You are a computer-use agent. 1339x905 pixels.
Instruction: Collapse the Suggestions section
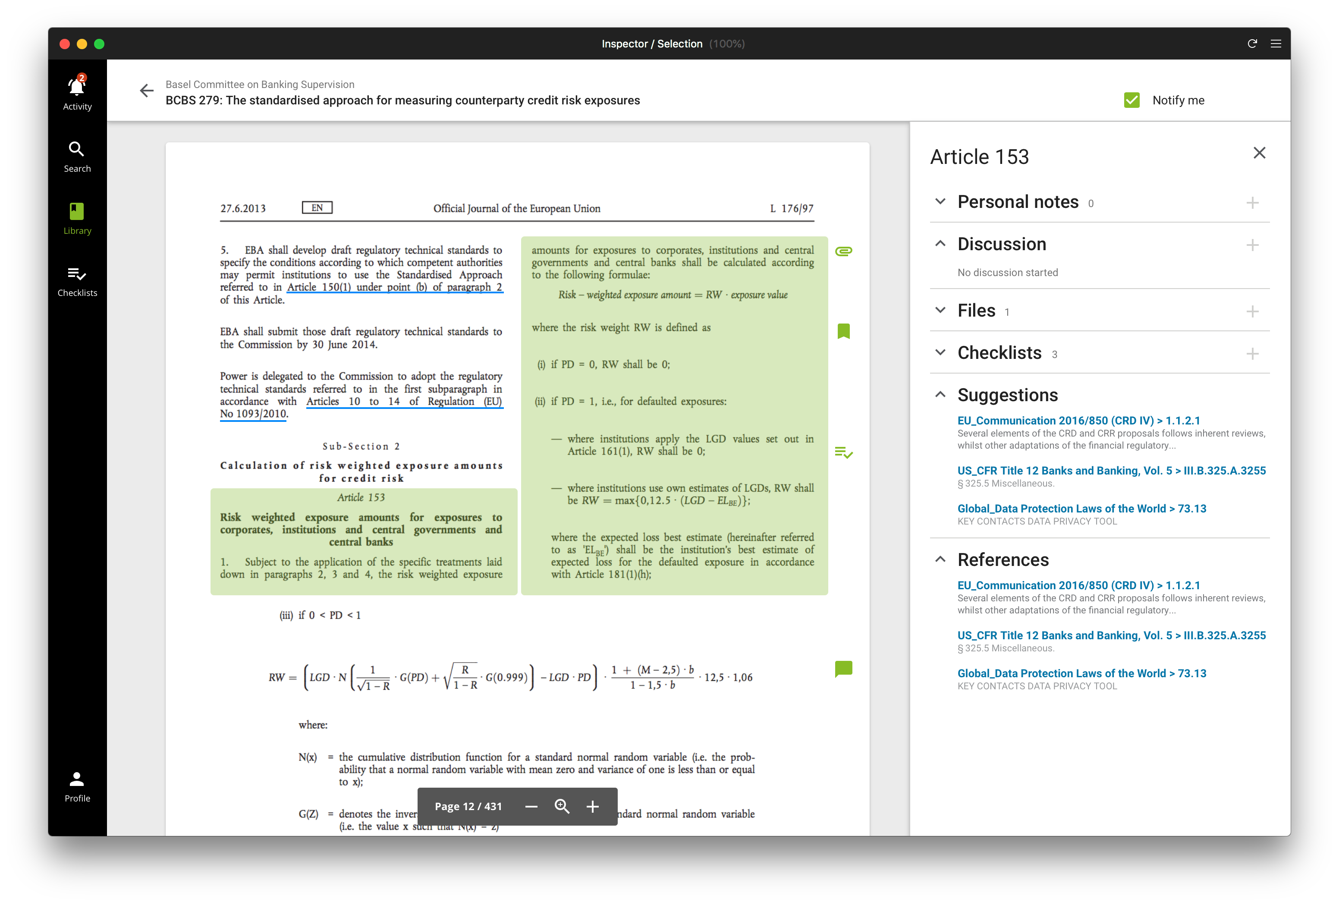click(x=940, y=395)
